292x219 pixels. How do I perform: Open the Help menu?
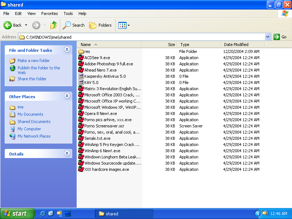click(82, 14)
